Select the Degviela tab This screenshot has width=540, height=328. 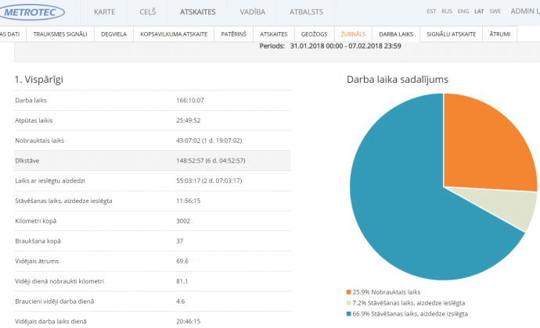pyautogui.click(x=113, y=34)
